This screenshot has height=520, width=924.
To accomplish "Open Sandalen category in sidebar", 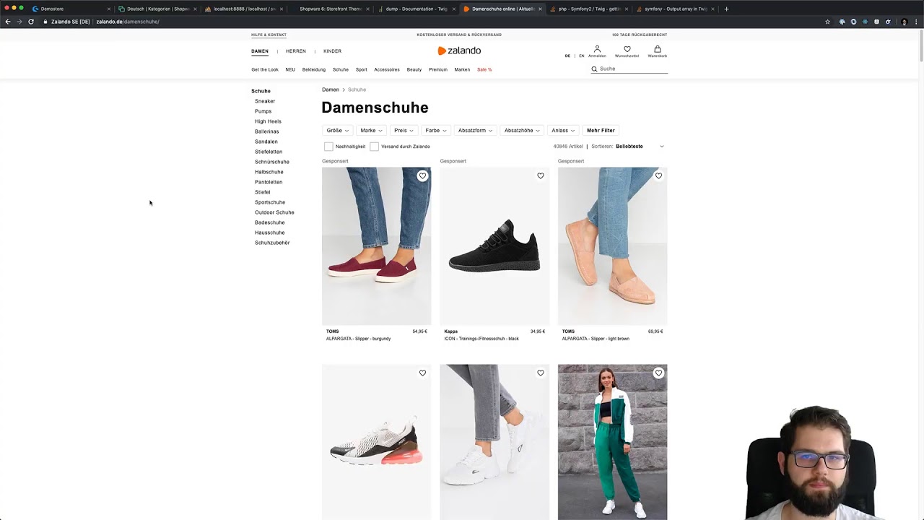I will [x=266, y=142].
